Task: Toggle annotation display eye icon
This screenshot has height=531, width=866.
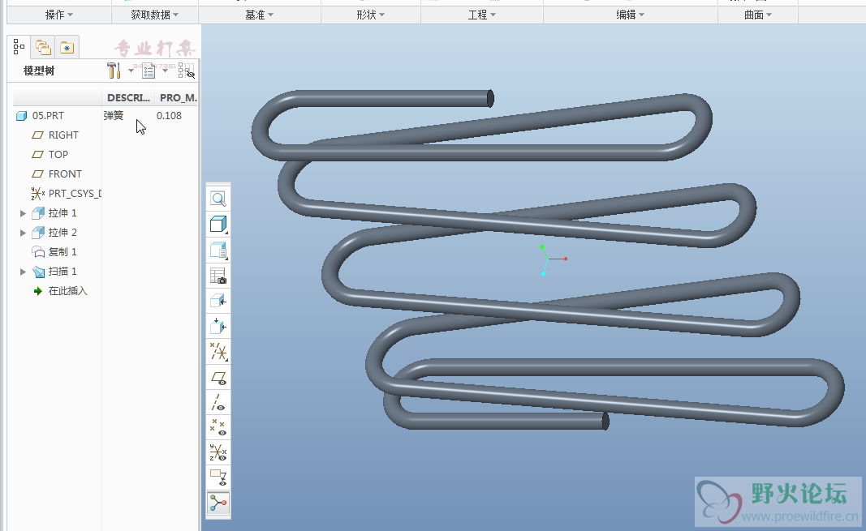Action: tap(218, 477)
